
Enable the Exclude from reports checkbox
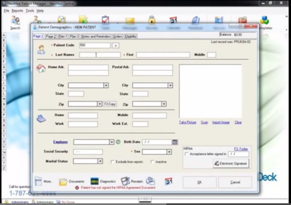point(112,162)
